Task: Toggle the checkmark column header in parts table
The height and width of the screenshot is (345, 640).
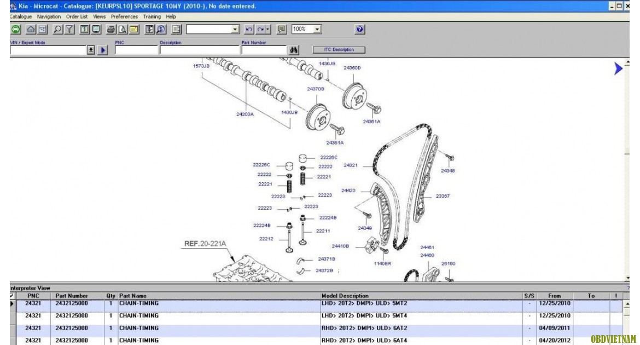Action: tap(12, 296)
